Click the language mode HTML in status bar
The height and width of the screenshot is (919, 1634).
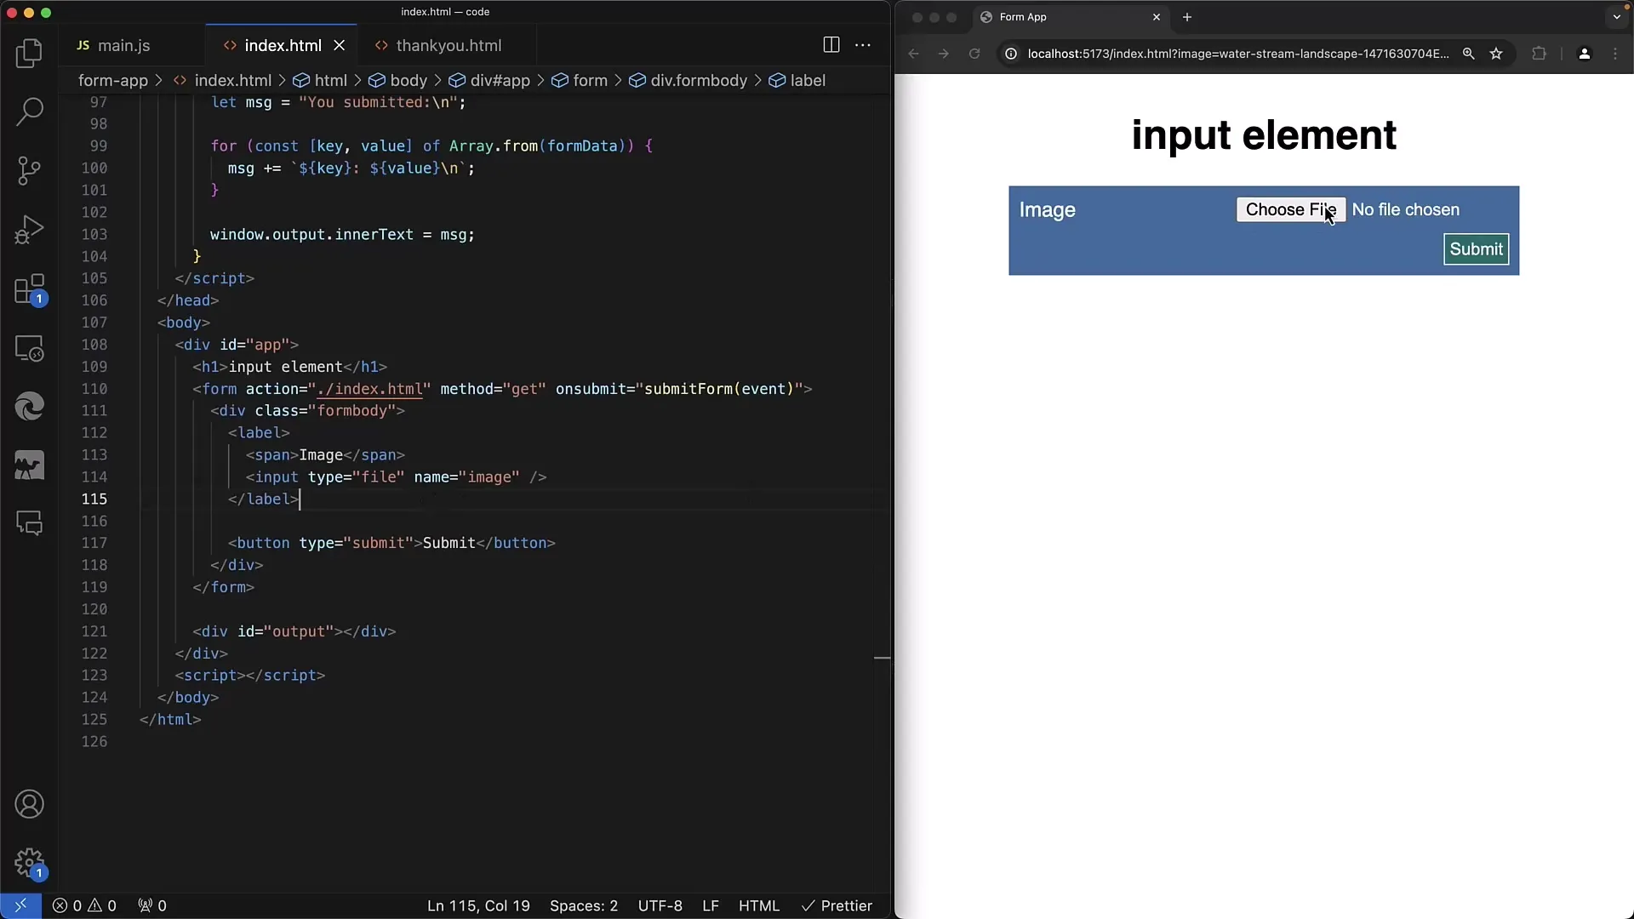coord(760,905)
